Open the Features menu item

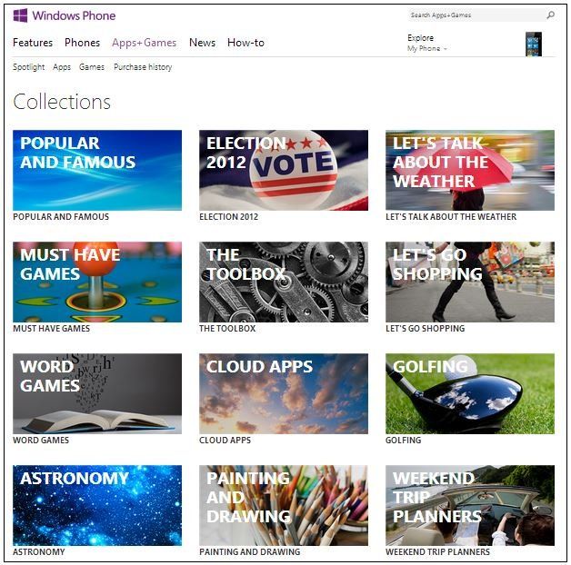click(x=33, y=43)
